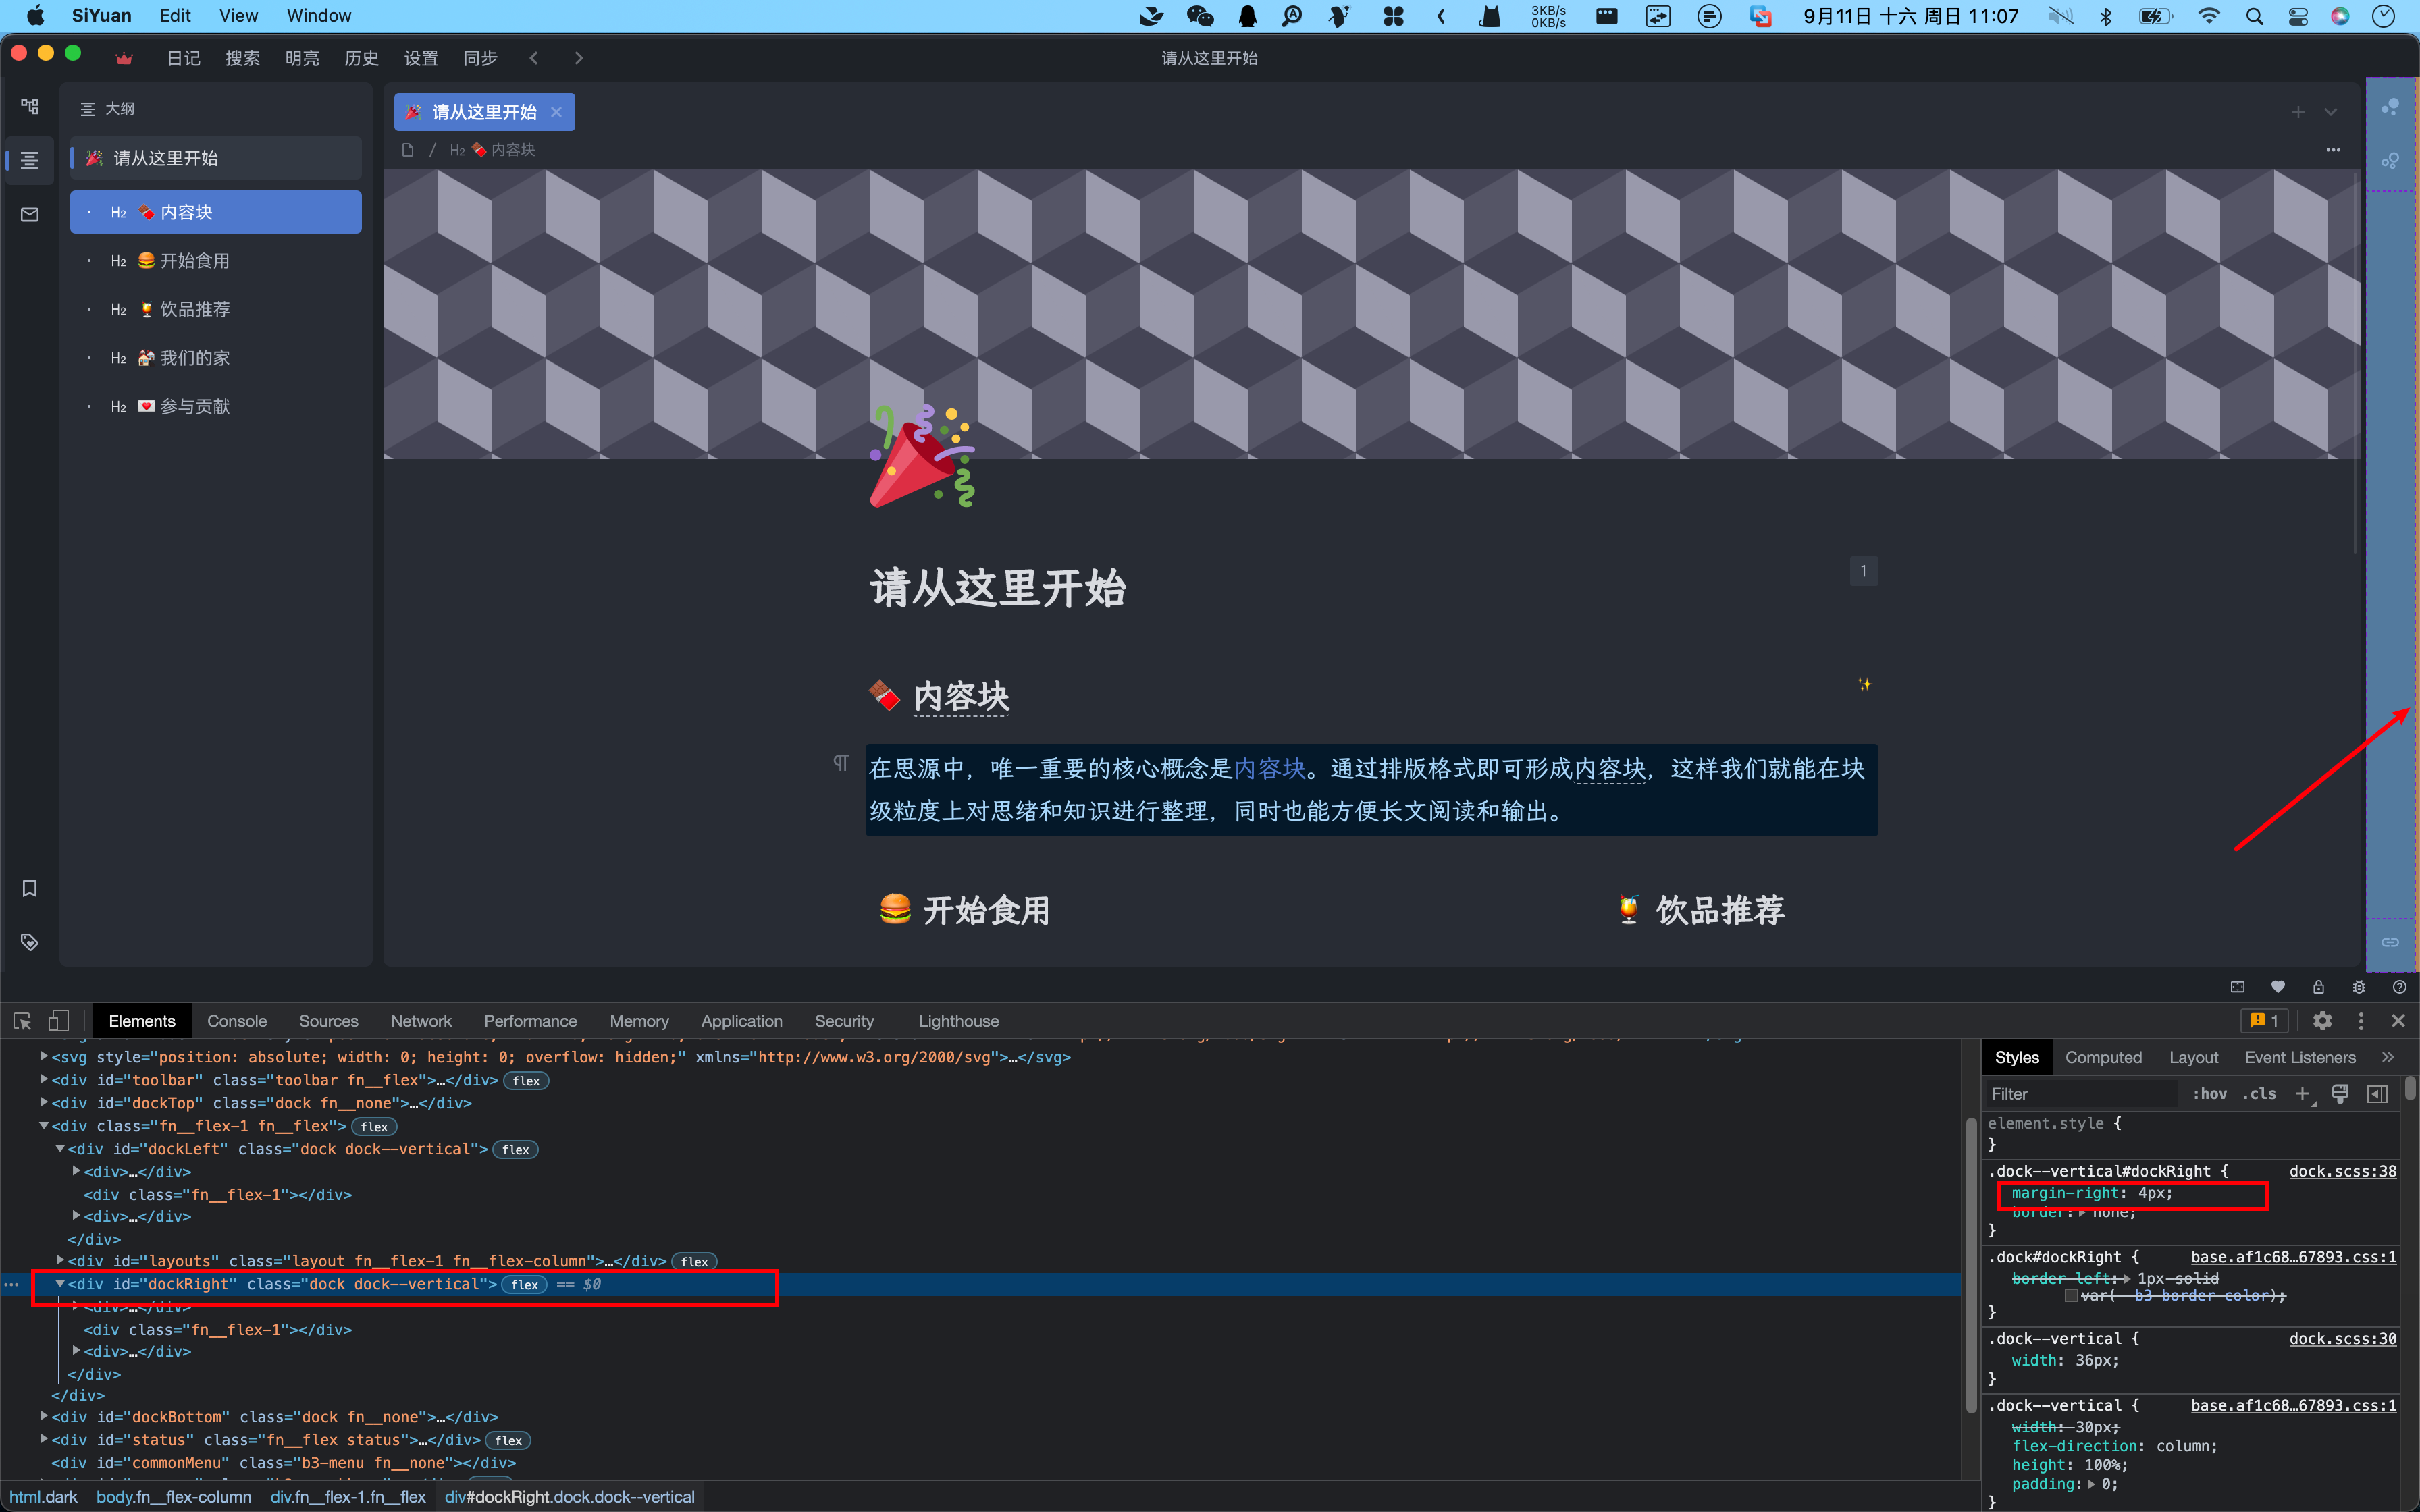Open DevTools settings gear
2420x1512 pixels.
point(2322,1021)
